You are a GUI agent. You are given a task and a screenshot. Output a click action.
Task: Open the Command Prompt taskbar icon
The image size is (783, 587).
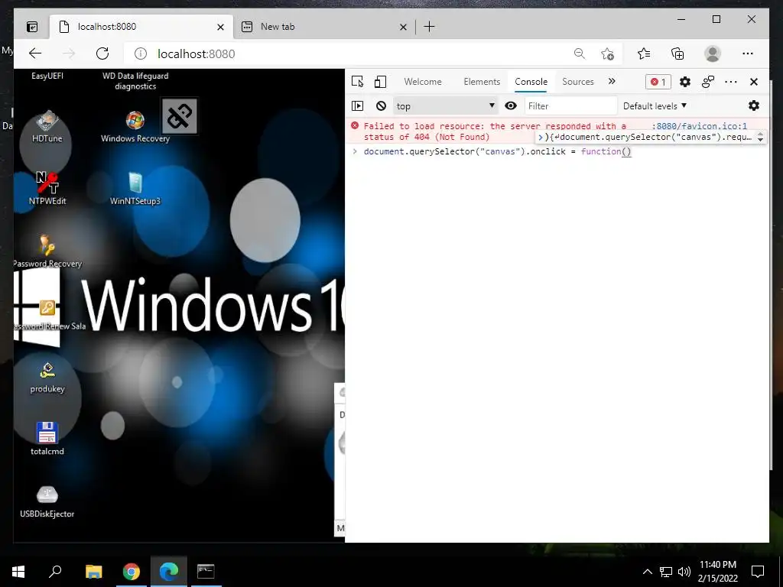(x=206, y=572)
